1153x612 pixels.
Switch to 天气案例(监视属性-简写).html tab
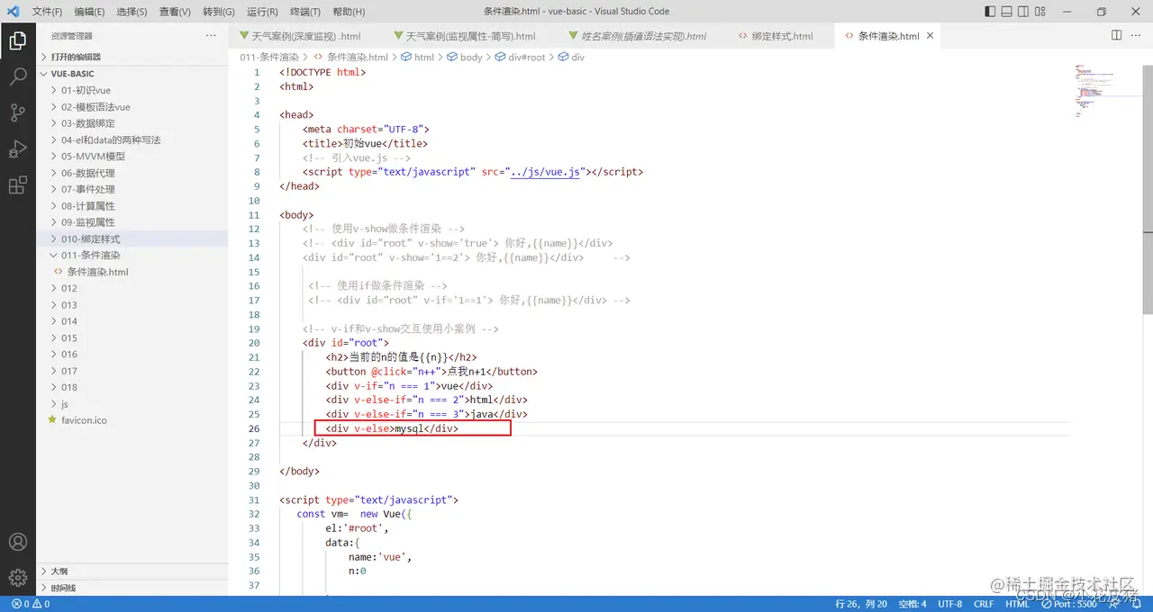[471, 36]
